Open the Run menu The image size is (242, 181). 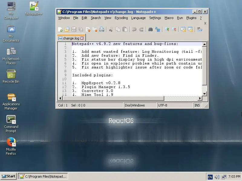pyautogui.click(x=180, y=18)
